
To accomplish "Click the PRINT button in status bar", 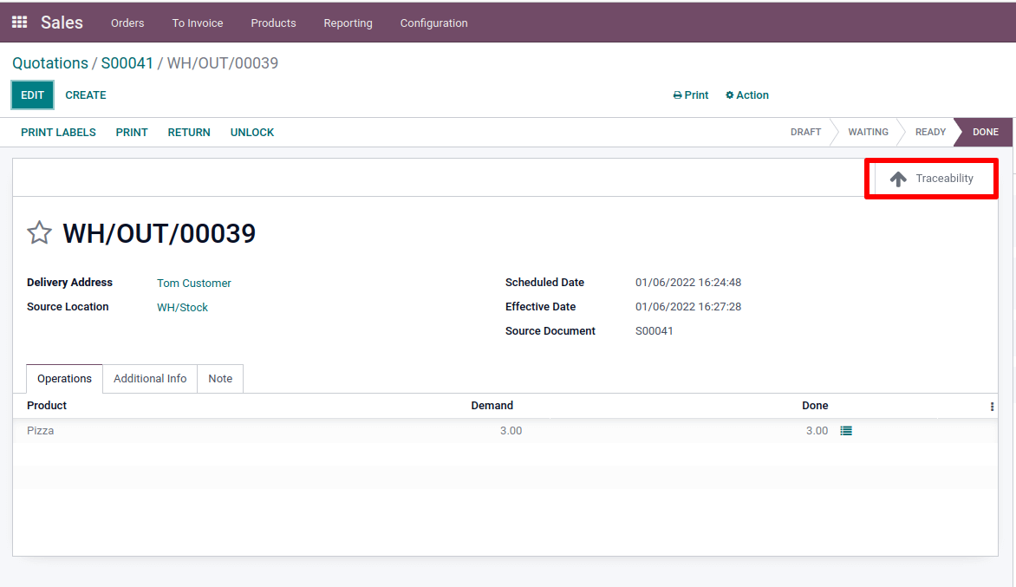I will pyautogui.click(x=132, y=132).
